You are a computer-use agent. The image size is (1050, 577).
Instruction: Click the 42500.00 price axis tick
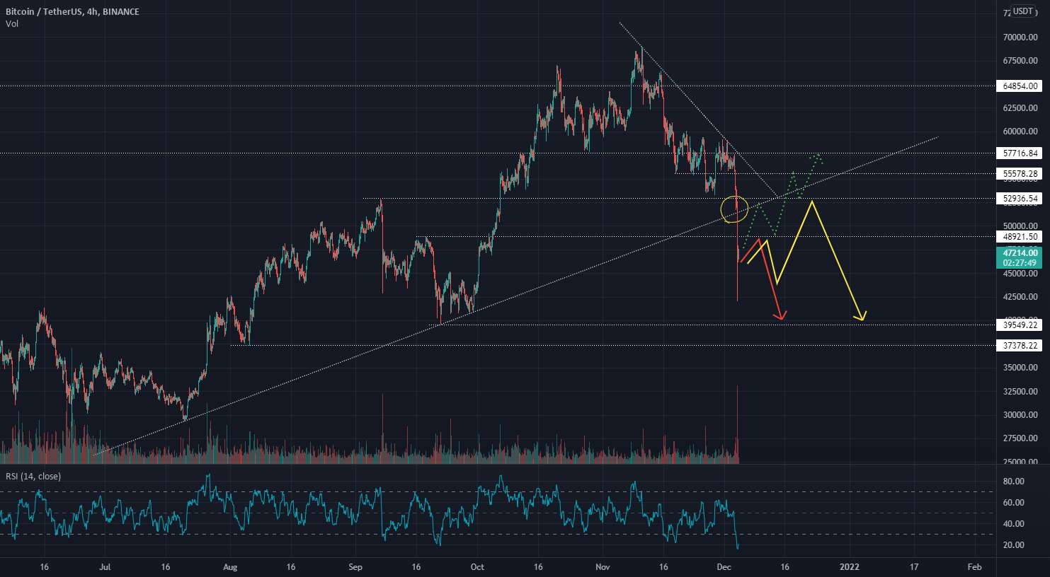click(1020, 297)
